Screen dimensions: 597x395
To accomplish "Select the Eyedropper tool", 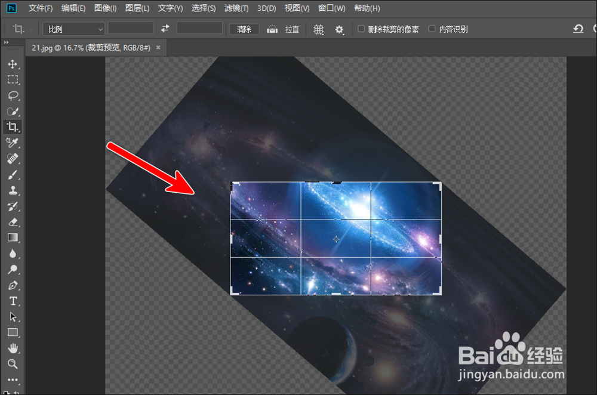I will [x=13, y=143].
